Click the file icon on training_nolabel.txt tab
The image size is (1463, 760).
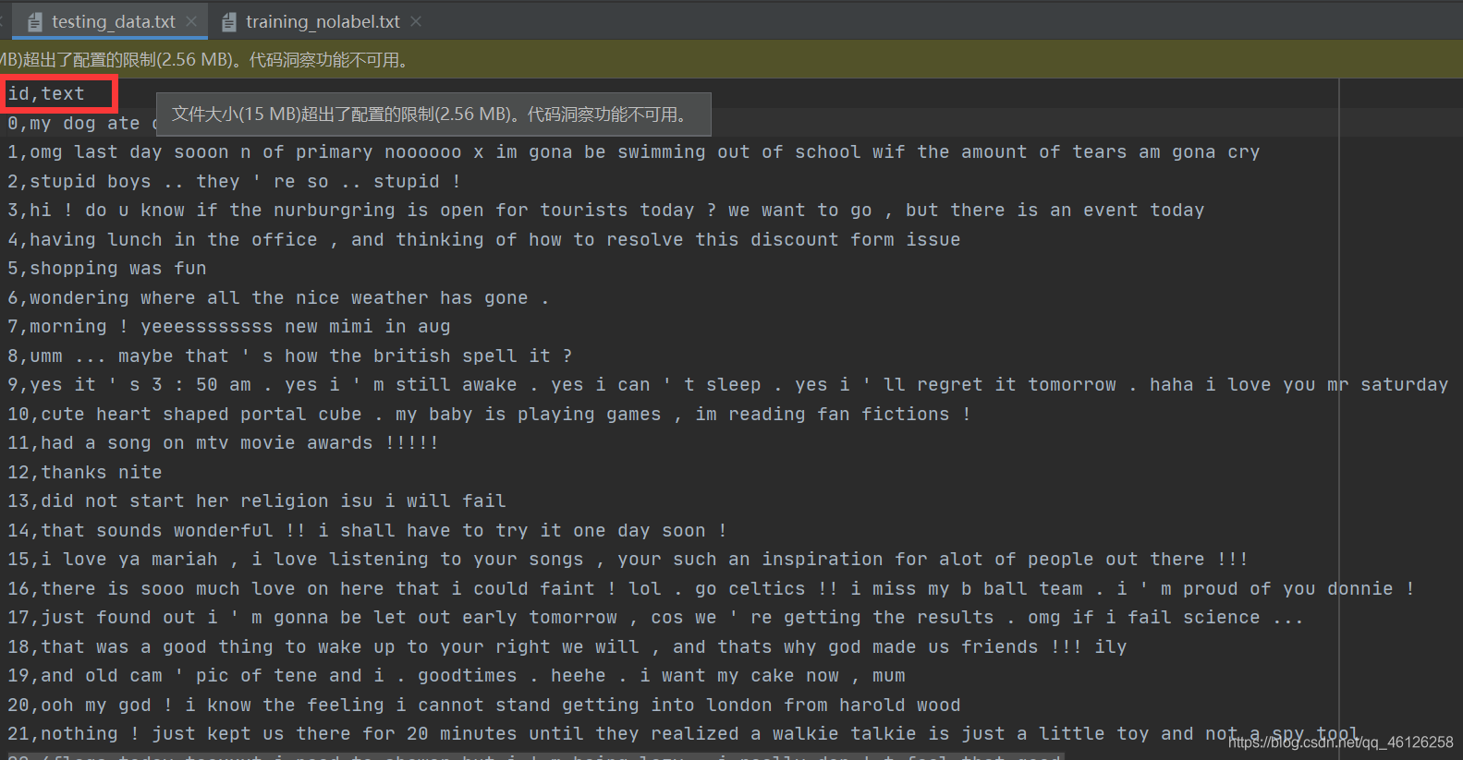(x=229, y=22)
